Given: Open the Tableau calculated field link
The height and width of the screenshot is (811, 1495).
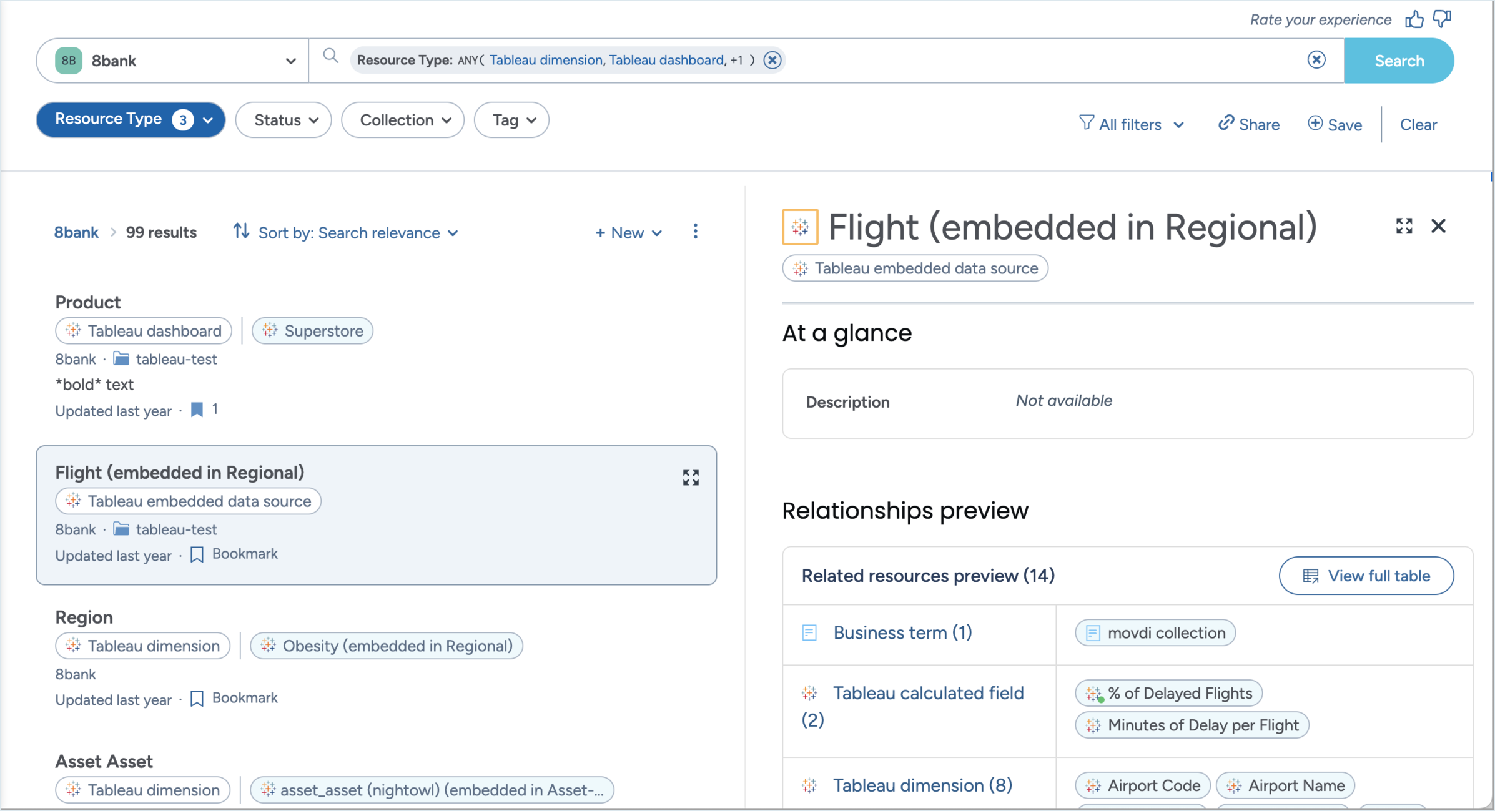Looking at the screenshot, I should 928,693.
